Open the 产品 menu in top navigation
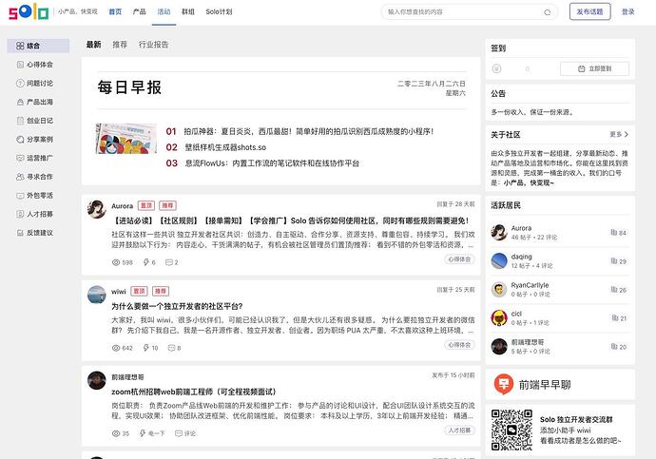The width and height of the screenshot is (656, 459). 139,12
